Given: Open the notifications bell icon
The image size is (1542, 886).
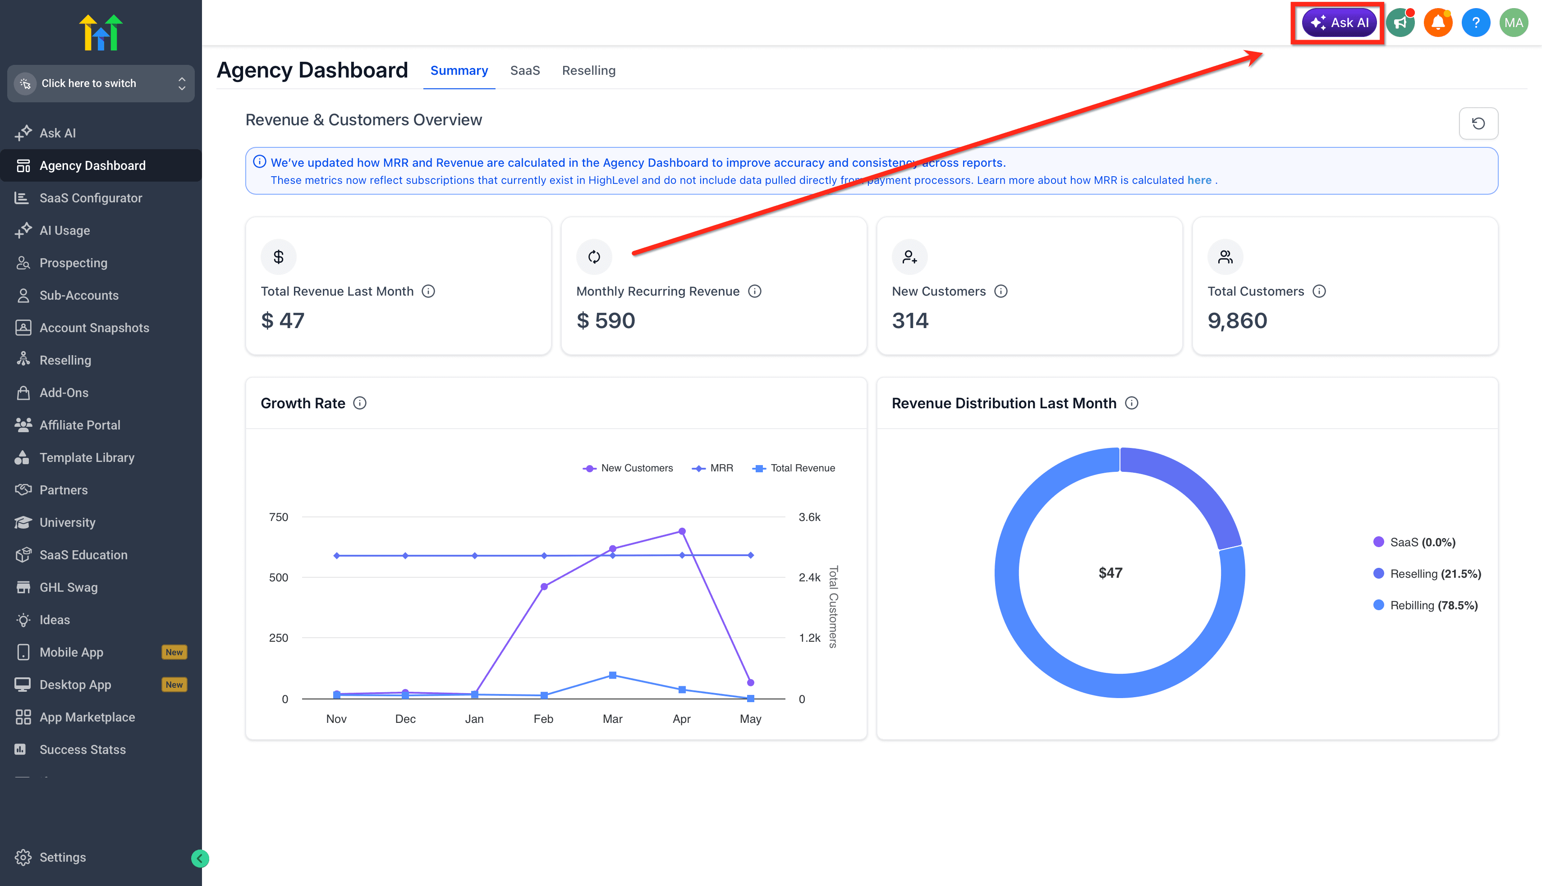Looking at the screenshot, I should click(x=1438, y=23).
